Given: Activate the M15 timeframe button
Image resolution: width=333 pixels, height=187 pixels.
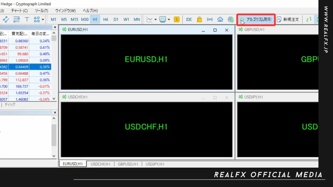Looking at the screenshot, I should 74,19.
